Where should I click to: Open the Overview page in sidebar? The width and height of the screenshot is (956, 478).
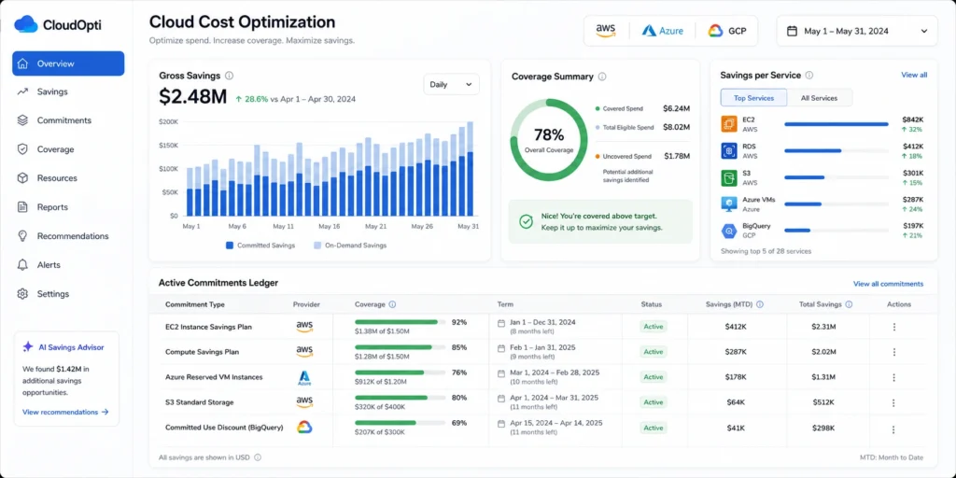point(68,63)
